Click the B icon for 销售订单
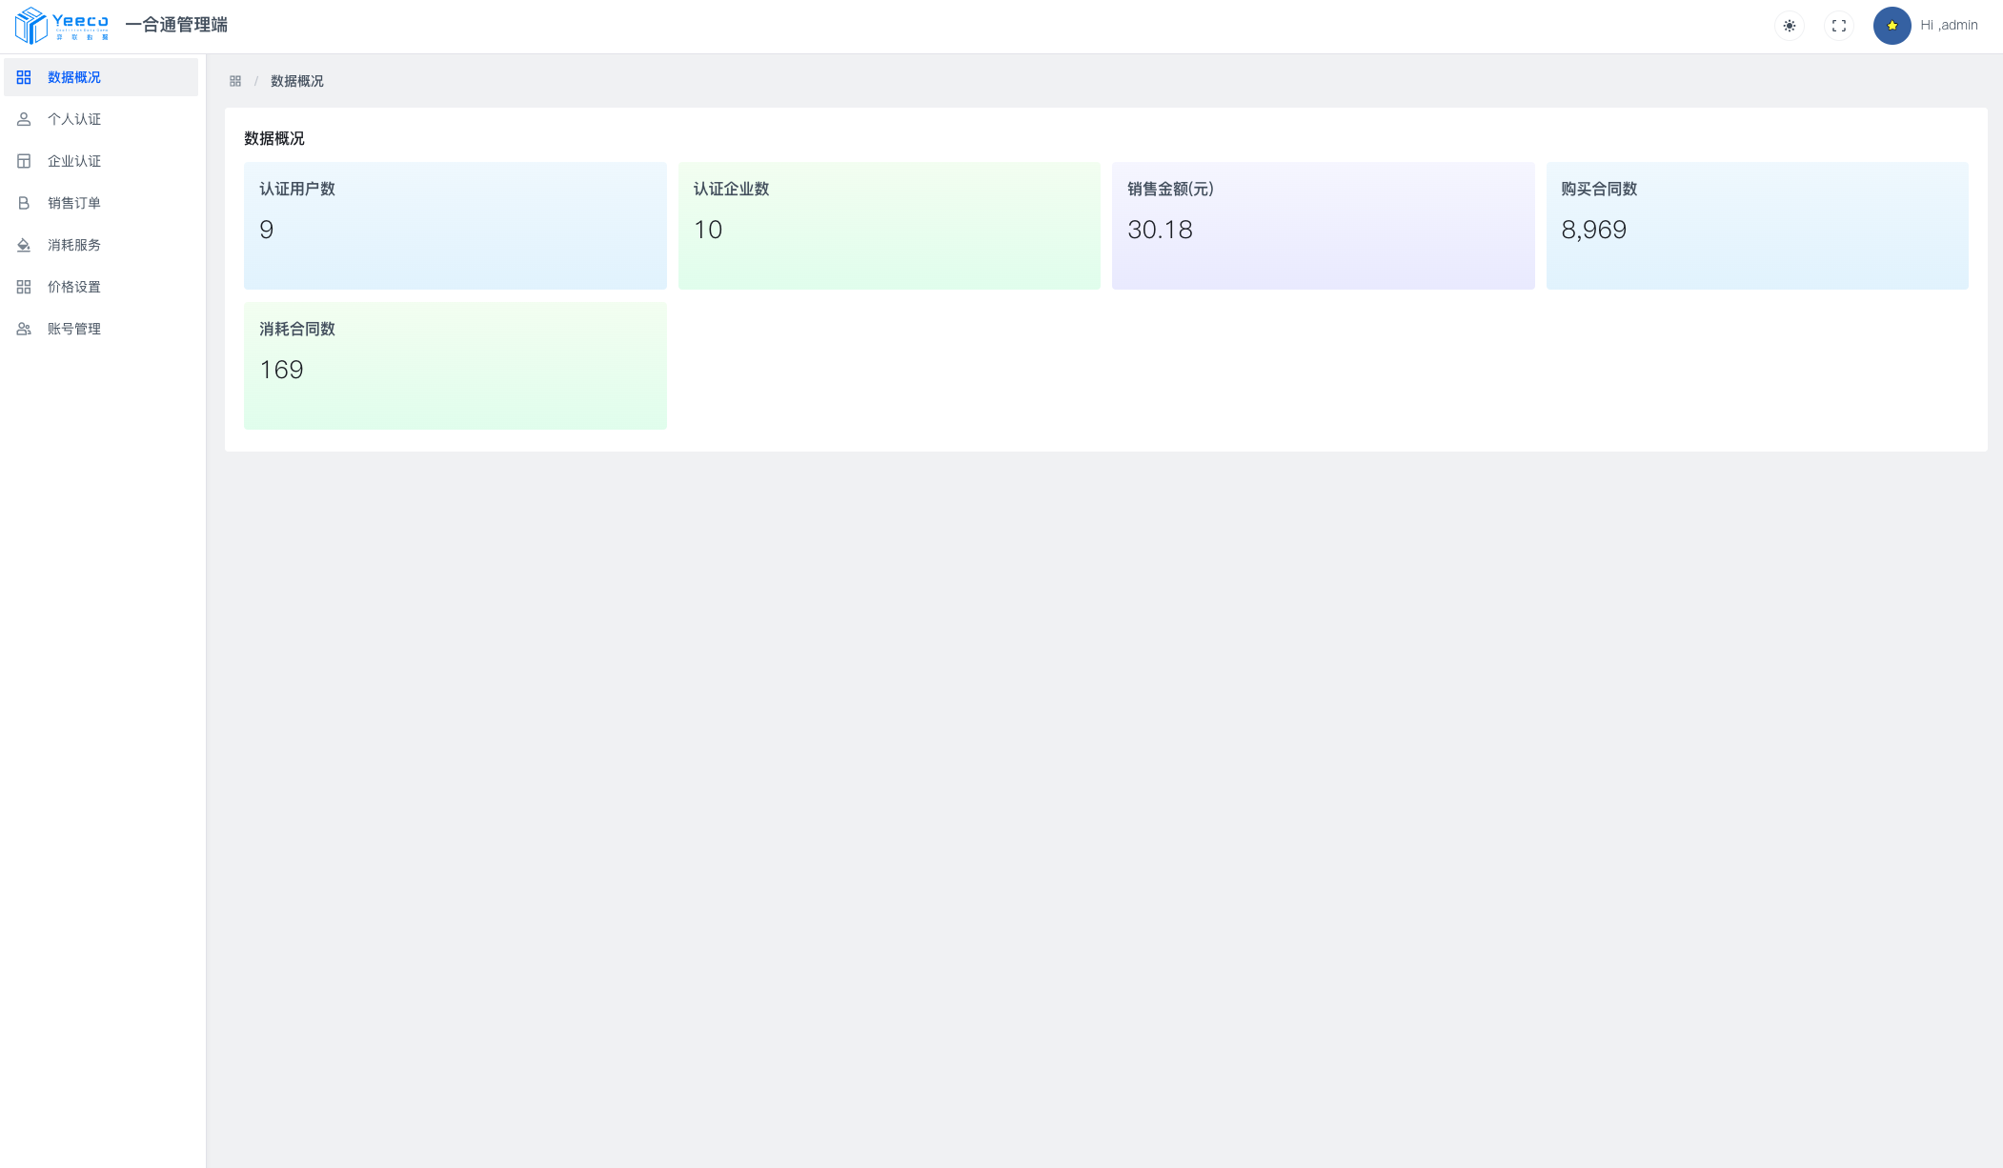The width and height of the screenshot is (2003, 1168). [x=24, y=203]
